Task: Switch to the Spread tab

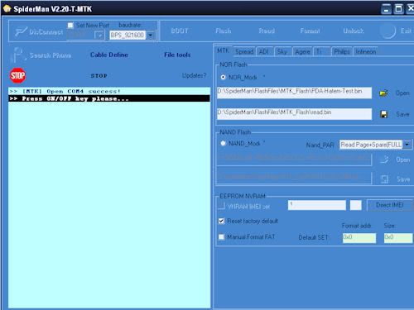Action: (x=244, y=51)
